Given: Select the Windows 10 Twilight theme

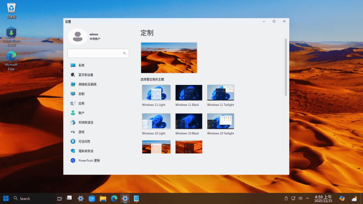Looking at the screenshot, I should pos(220,124).
